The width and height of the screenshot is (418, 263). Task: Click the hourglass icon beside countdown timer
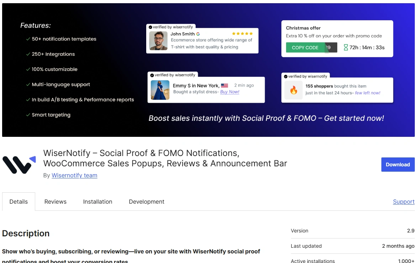346,47
